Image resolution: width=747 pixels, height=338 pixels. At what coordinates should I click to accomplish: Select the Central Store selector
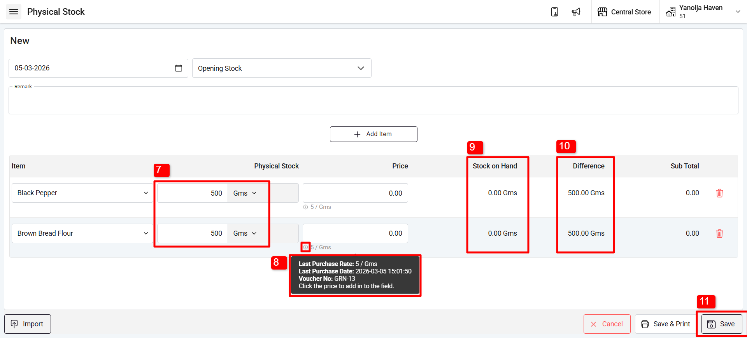[624, 12]
